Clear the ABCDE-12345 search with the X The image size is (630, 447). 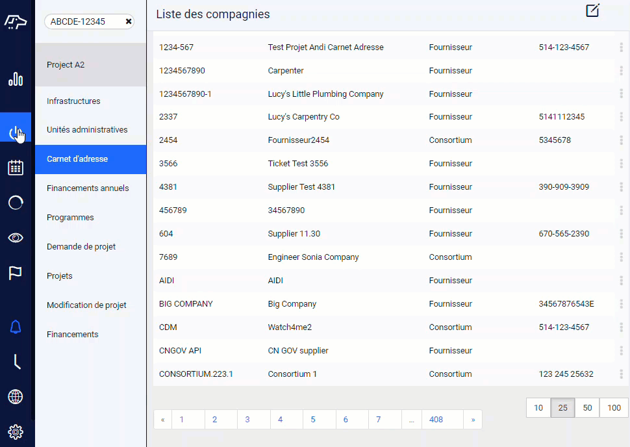pos(129,21)
